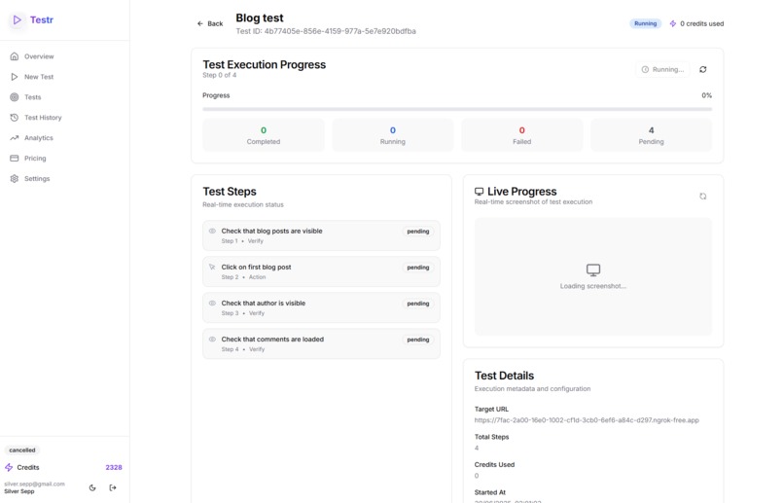Click the lightning icon beside credits used

tap(673, 23)
